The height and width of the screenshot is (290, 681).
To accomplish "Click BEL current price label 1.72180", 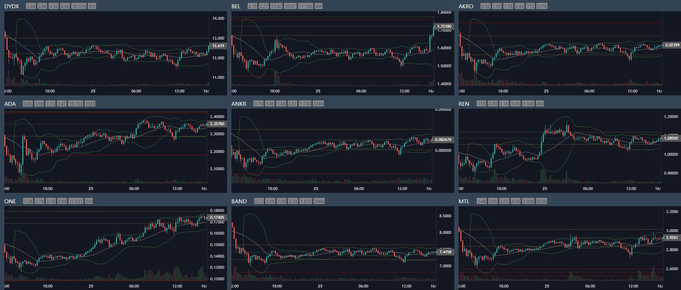I will pos(444,26).
